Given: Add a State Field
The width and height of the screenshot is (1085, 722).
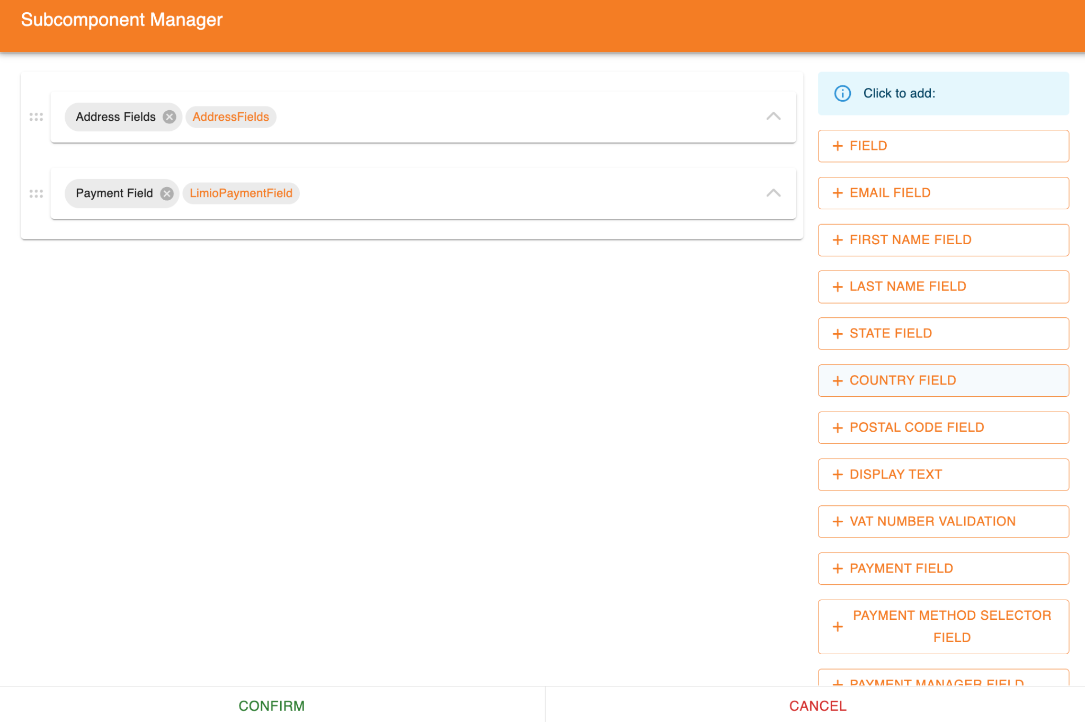Looking at the screenshot, I should pyautogui.click(x=943, y=334).
